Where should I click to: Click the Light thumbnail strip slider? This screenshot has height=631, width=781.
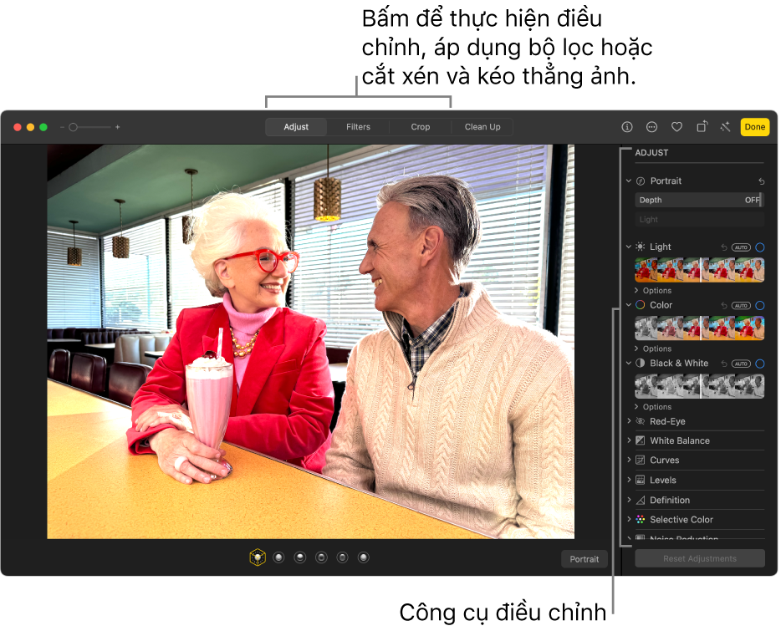[x=699, y=270]
